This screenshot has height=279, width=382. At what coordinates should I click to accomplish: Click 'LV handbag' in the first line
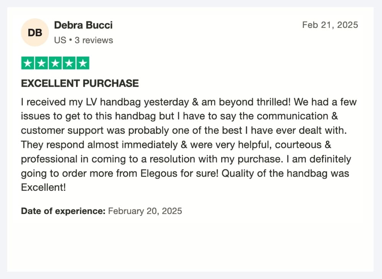coord(113,102)
